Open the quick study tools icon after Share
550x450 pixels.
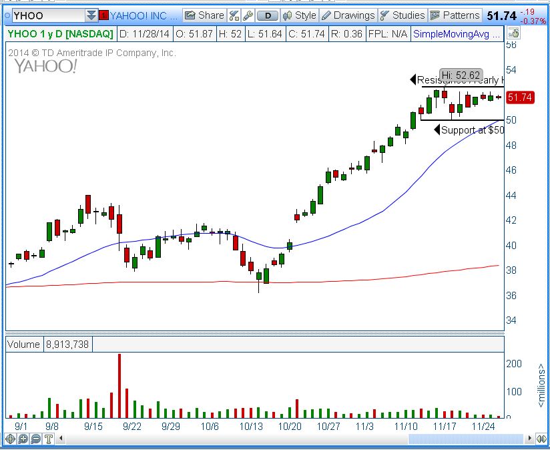coord(234,15)
